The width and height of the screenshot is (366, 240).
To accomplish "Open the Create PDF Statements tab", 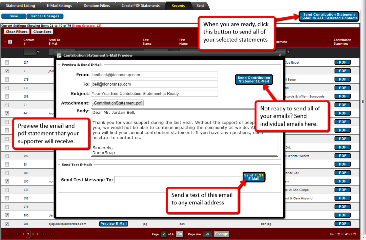I will (141, 6).
